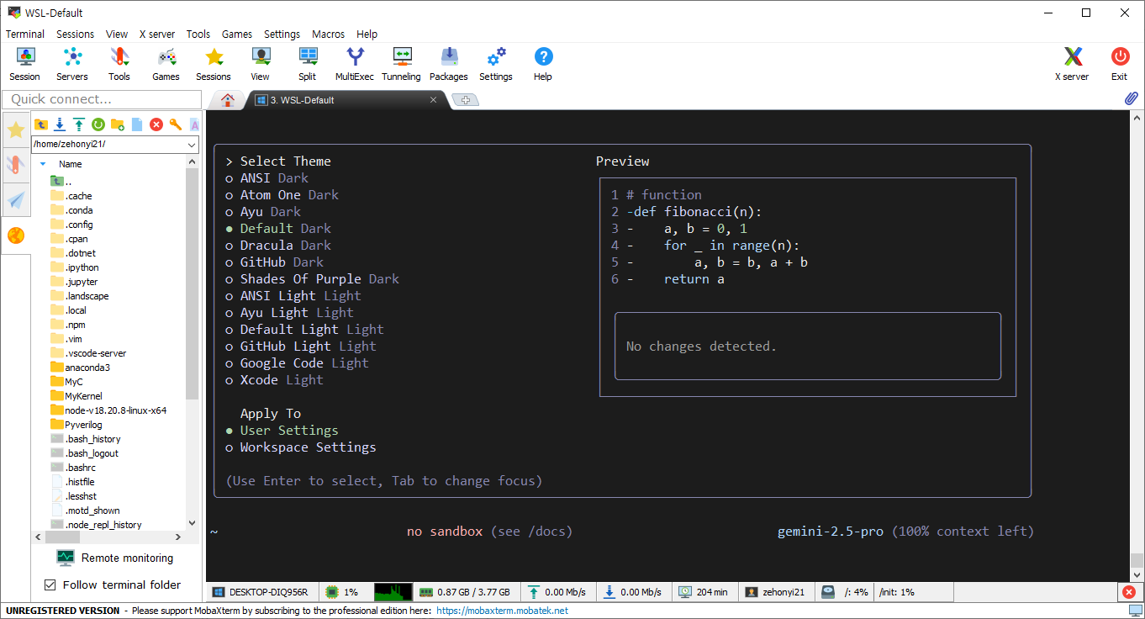
Task: Open the Packages toolbar icon
Action: click(449, 65)
